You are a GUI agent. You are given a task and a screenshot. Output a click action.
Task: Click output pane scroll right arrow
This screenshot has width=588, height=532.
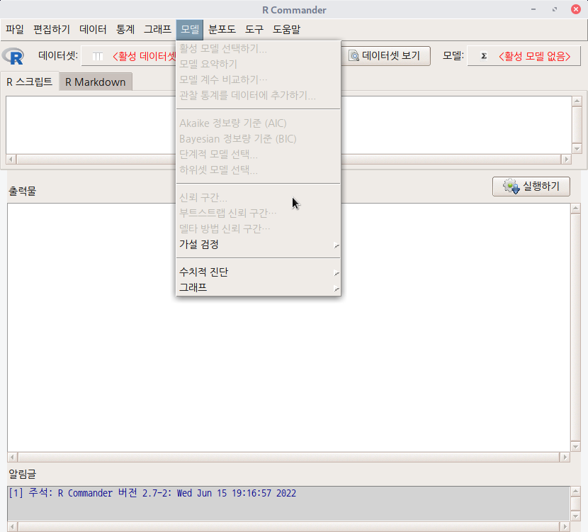point(565,457)
